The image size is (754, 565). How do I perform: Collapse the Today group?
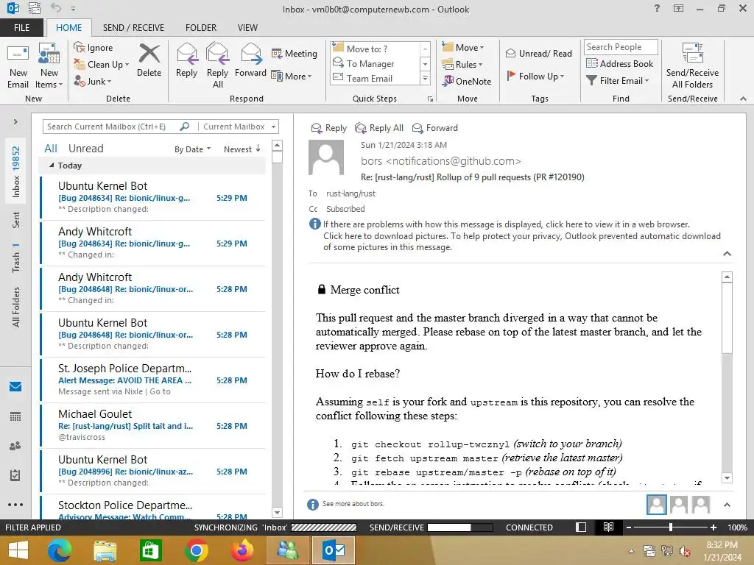click(x=52, y=166)
